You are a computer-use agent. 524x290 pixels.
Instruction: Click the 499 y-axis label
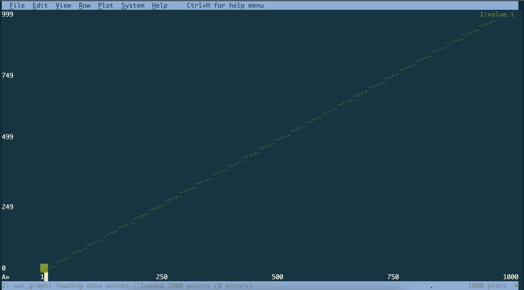(x=7, y=137)
